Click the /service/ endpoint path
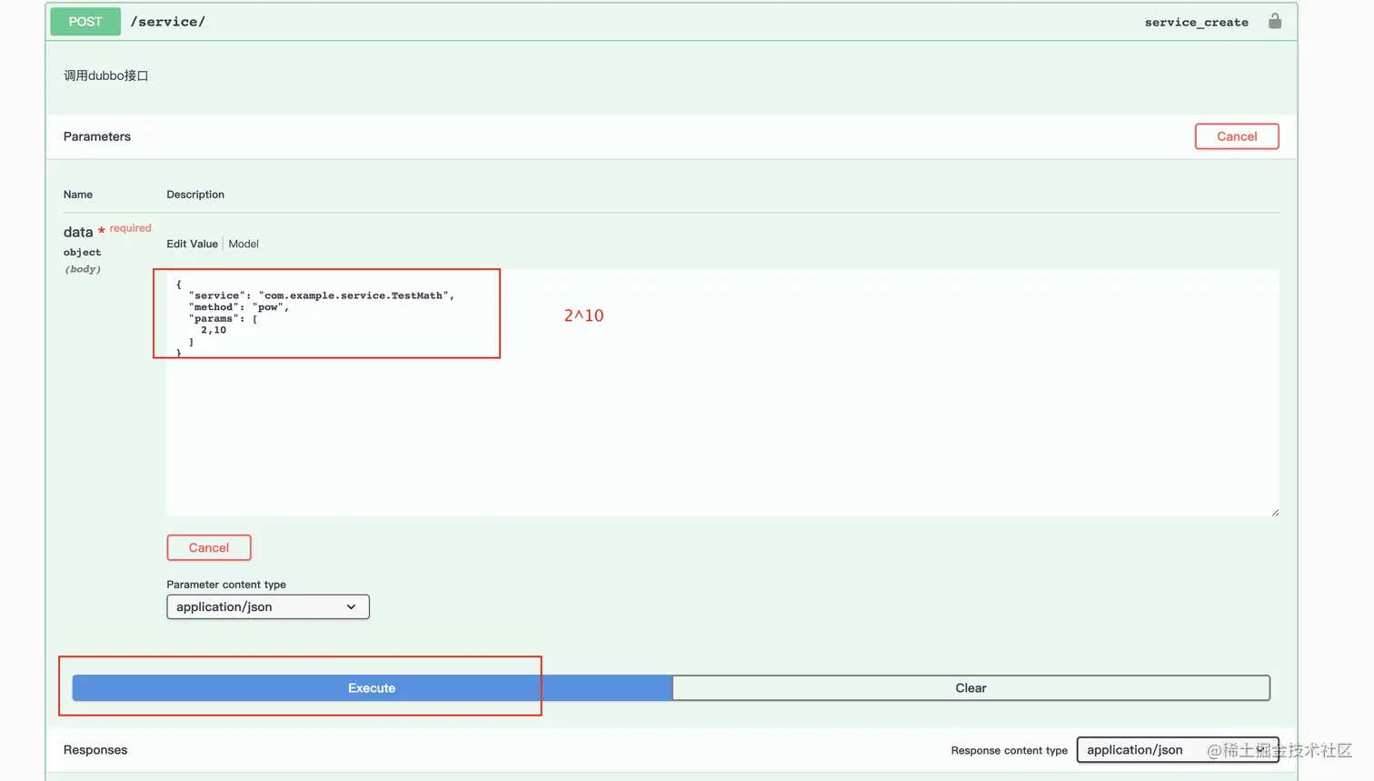This screenshot has width=1374, height=781. [x=168, y=22]
